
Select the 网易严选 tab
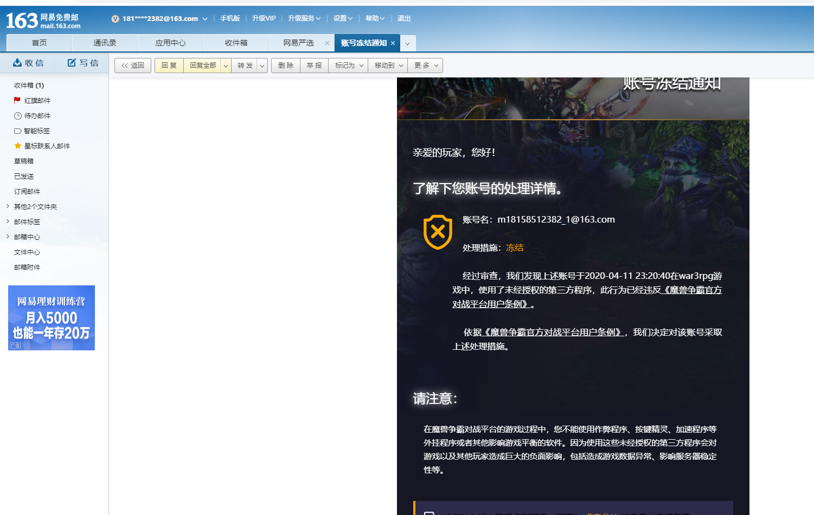(x=298, y=43)
